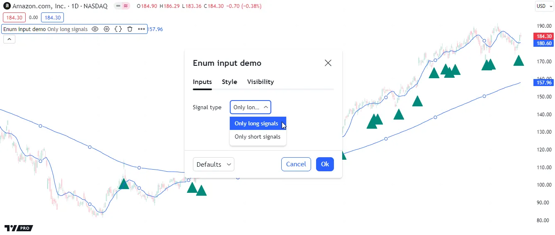
Task: Click the red 184.30 sell price box
Action: (15, 18)
